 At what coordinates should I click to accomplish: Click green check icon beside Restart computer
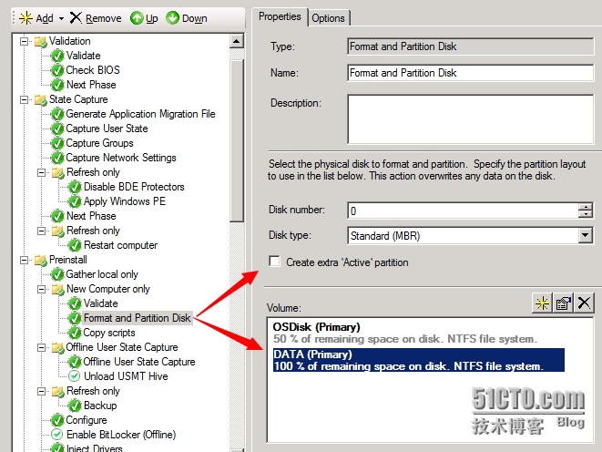pos(75,246)
